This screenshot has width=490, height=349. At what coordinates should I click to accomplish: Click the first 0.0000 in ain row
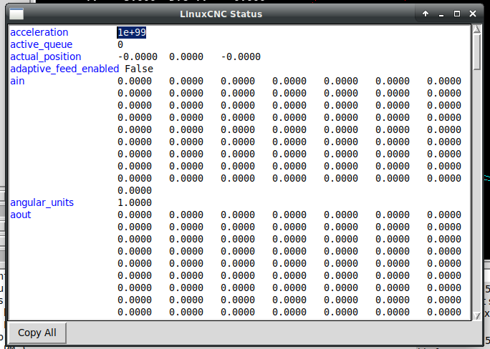[135, 81]
